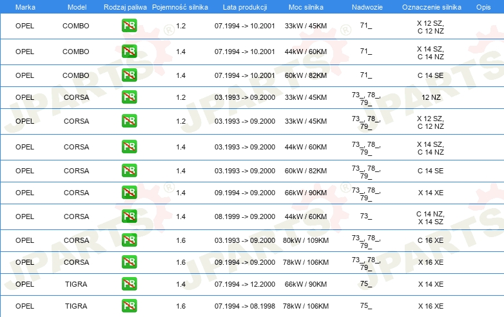
Task: Click 78kW / 106KM in the CORSA row
Action: coord(305,262)
